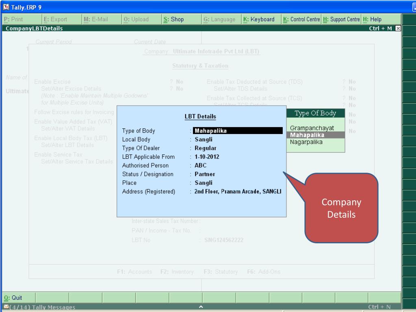This screenshot has height=312, width=416.
Task: Click the LBT Details heading
Action: coord(200,117)
